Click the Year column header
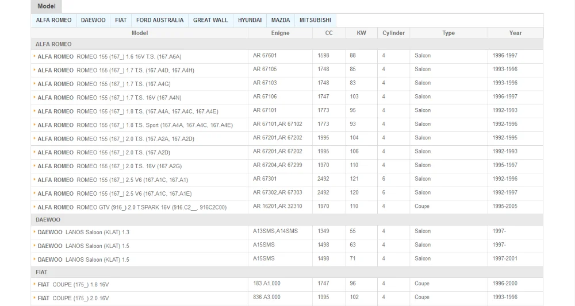 [x=515, y=33]
